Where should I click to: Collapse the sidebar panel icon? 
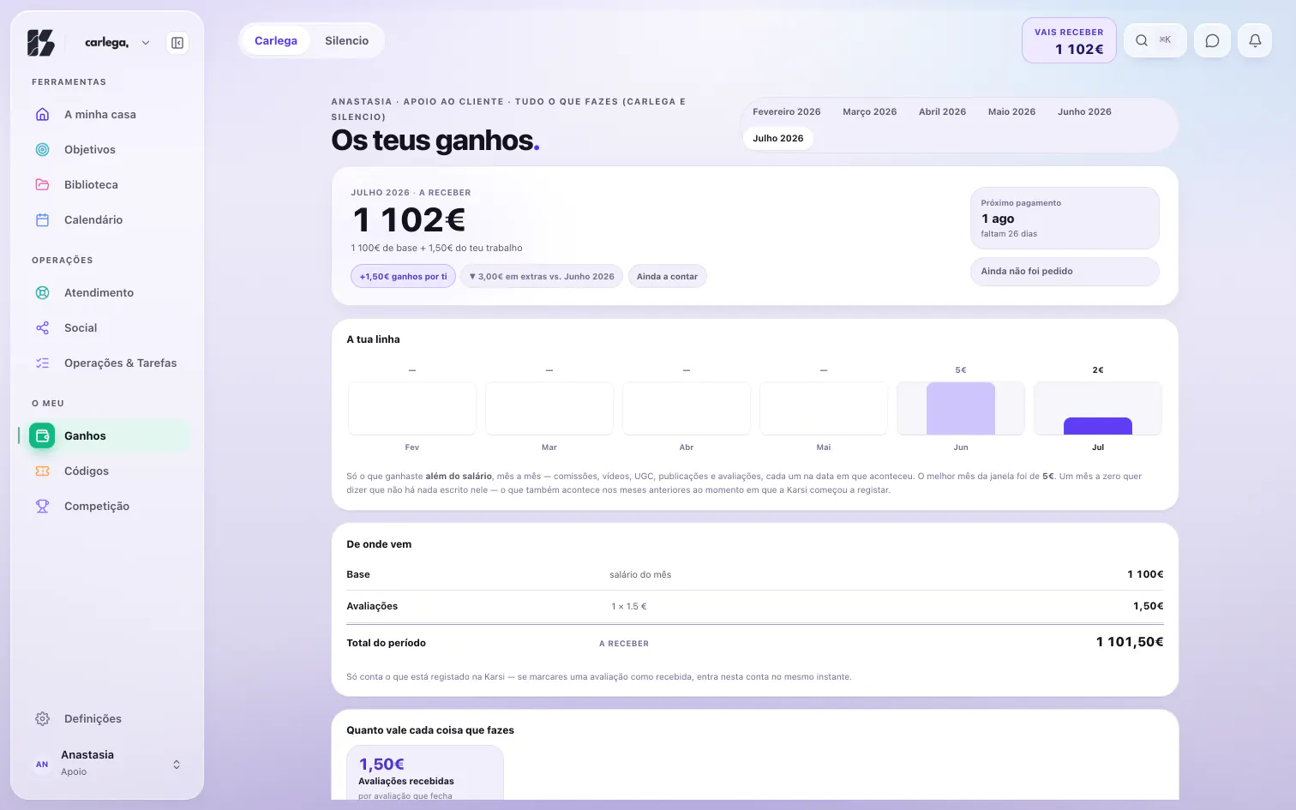click(177, 43)
